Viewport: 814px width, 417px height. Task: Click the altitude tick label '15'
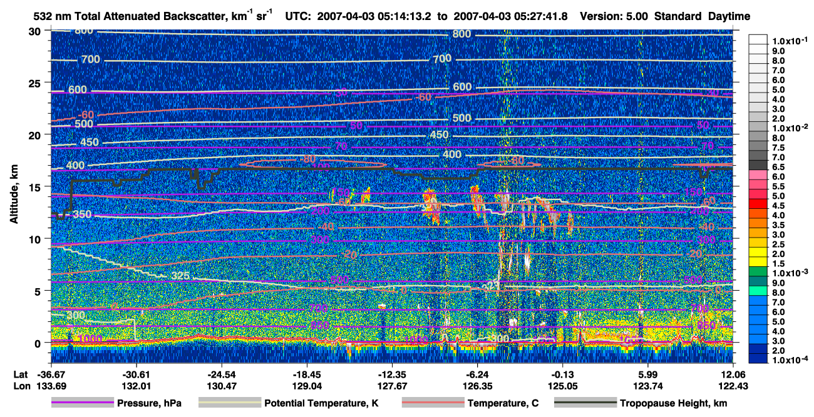coord(36,187)
